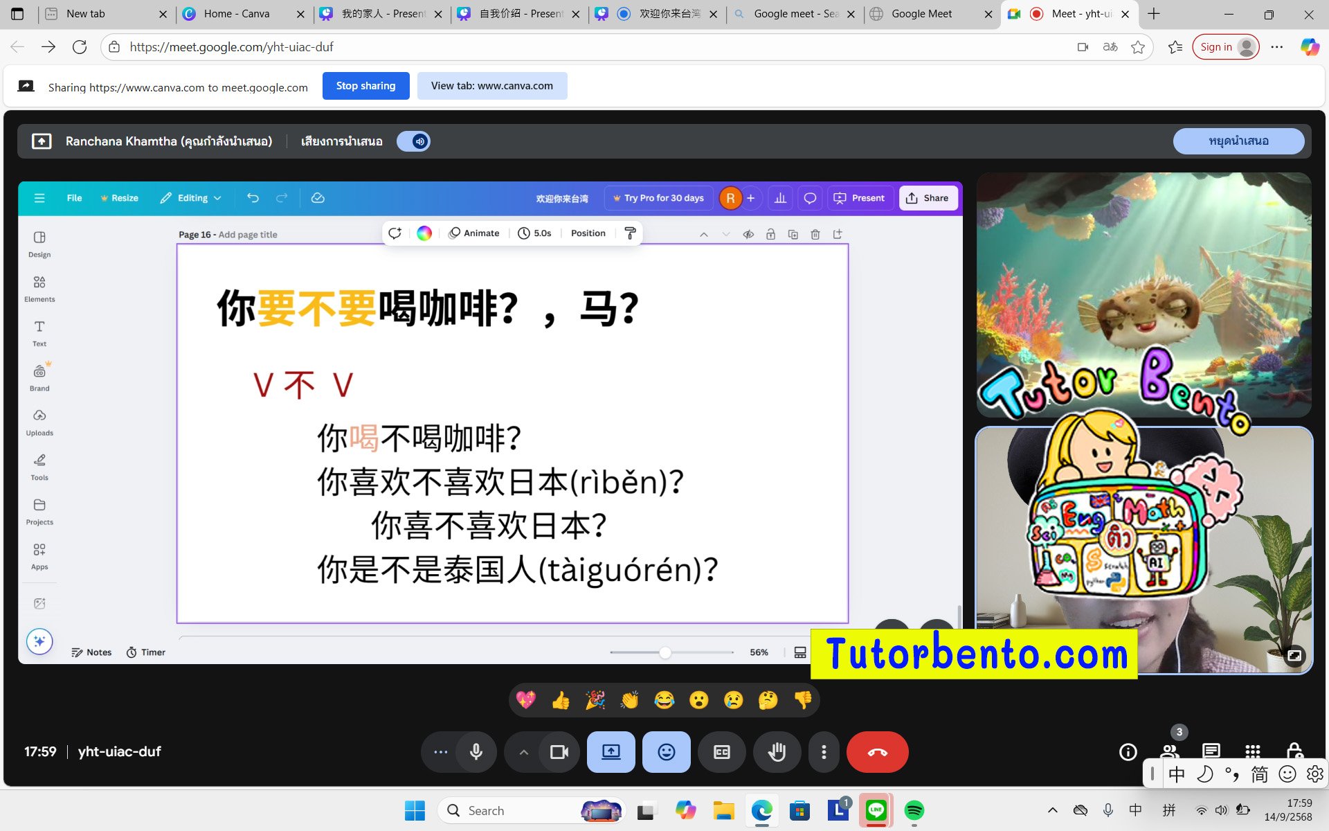The width and height of the screenshot is (1329, 831).
Task: Adjust the 56% zoom slider
Action: point(664,652)
